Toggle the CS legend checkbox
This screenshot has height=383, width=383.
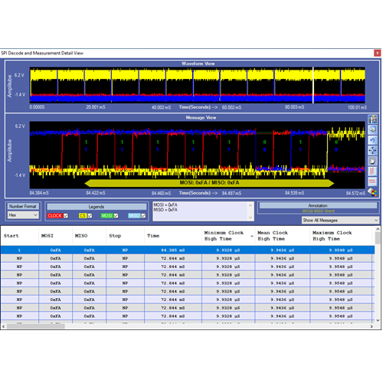[90, 216]
